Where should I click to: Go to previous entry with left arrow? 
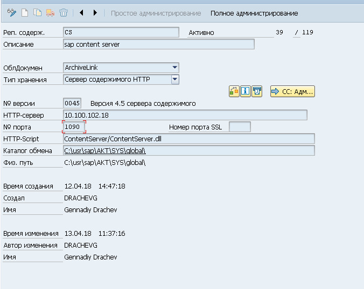pos(81,12)
